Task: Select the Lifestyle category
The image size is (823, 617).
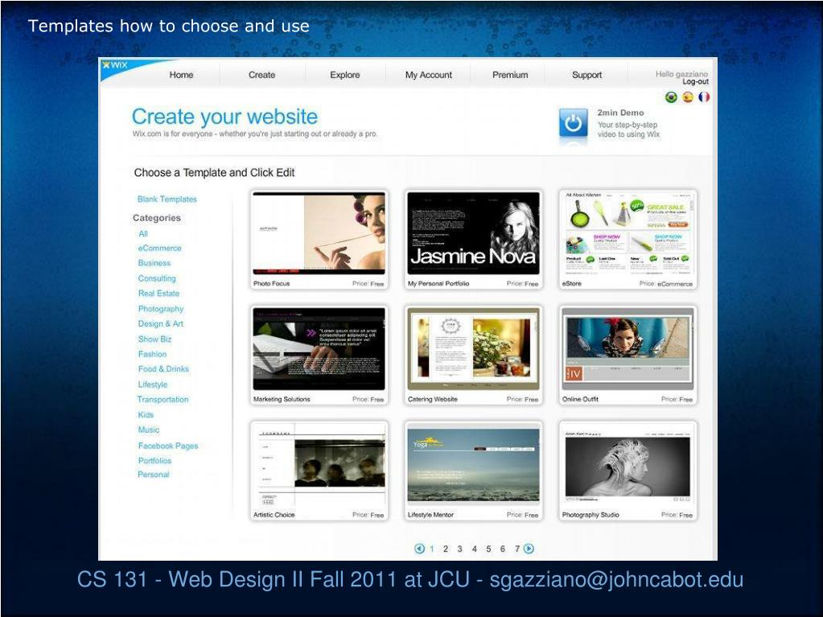Action: pos(153,384)
